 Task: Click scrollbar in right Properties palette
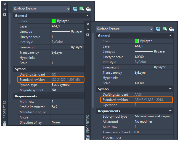coord(93,70)
